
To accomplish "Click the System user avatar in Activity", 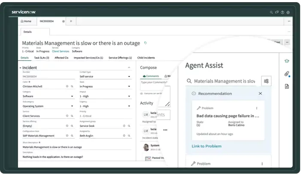I will coord(146,147).
